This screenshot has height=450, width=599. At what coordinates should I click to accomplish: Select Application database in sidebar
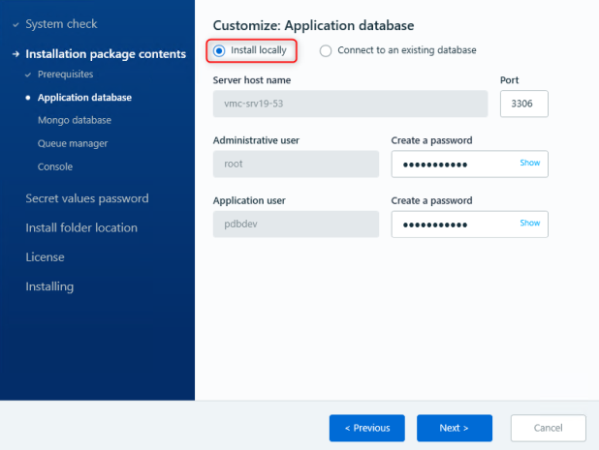84,98
